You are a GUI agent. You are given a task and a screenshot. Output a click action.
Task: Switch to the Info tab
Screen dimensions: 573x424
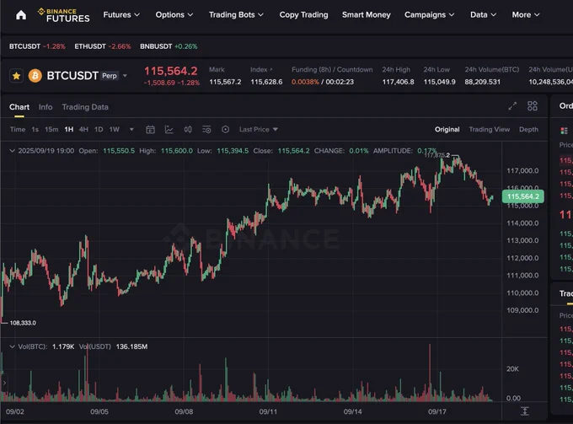46,107
